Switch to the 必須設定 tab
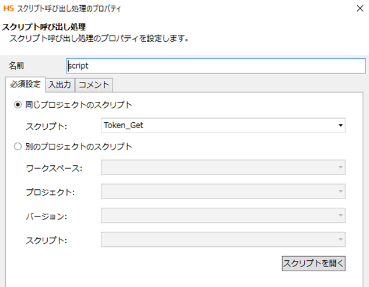369x287 pixels. pos(25,84)
